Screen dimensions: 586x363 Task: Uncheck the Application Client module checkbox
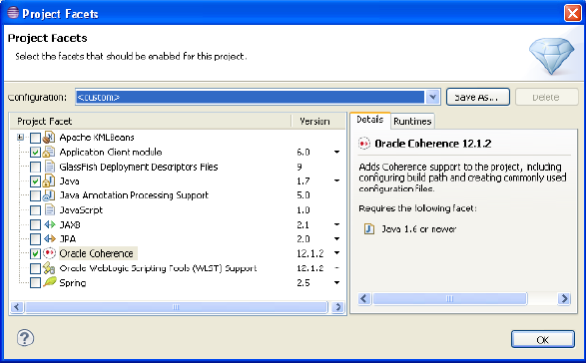(35, 153)
